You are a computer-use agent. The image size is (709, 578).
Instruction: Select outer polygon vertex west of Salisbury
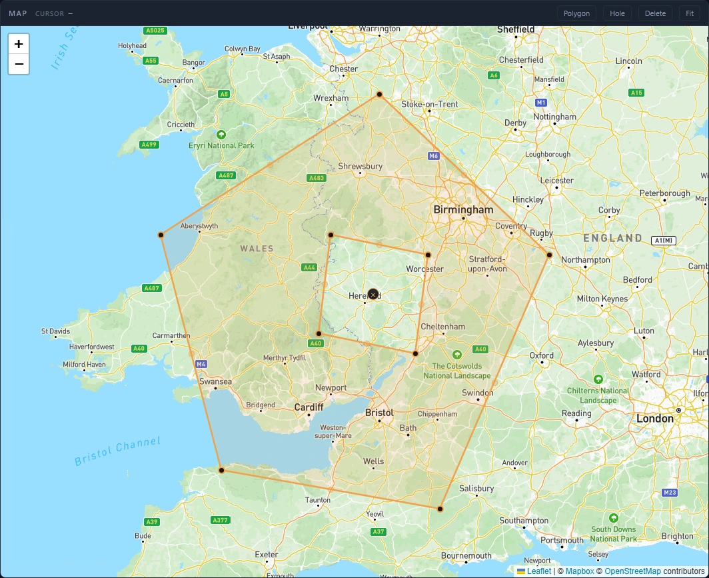(x=440, y=509)
